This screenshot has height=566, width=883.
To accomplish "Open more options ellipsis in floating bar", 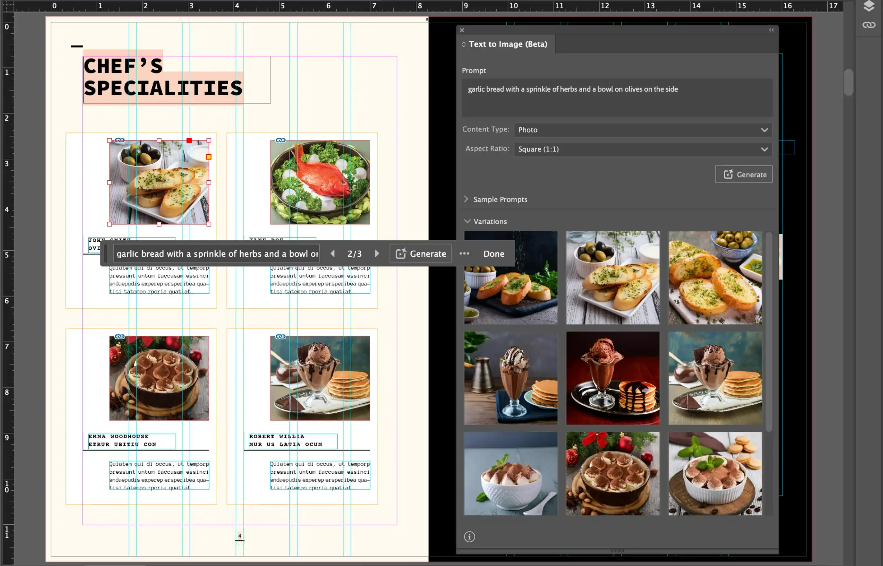I will click(464, 254).
